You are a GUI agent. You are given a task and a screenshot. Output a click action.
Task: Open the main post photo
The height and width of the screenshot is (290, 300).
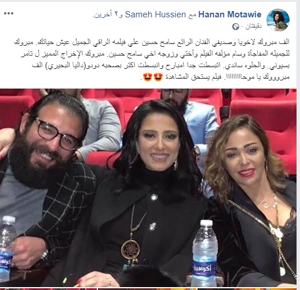point(148,188)
